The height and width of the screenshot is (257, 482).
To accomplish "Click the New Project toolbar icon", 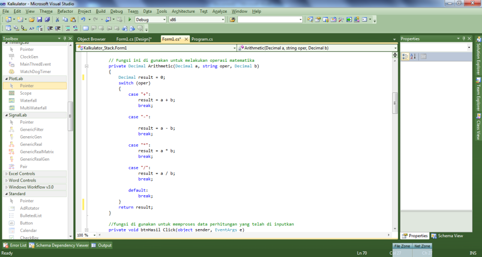I will point(8,19).
